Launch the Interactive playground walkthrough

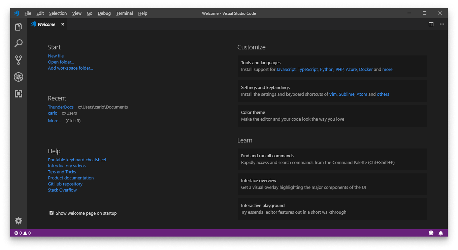[263, 205]
